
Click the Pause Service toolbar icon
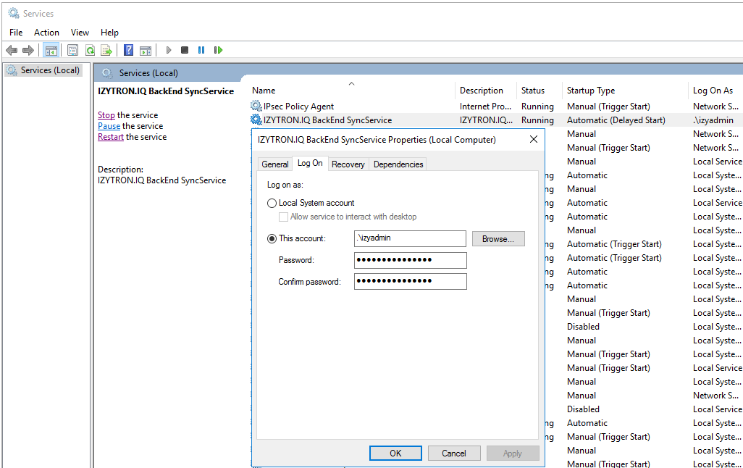coord(201,50)
